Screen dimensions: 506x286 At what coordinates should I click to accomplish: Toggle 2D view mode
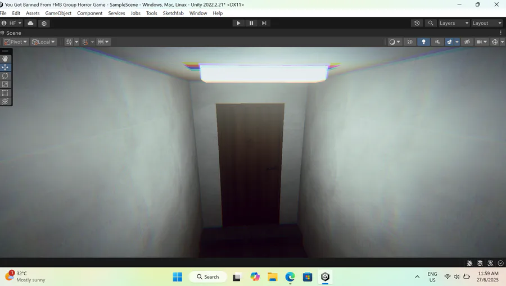(409, 42)
